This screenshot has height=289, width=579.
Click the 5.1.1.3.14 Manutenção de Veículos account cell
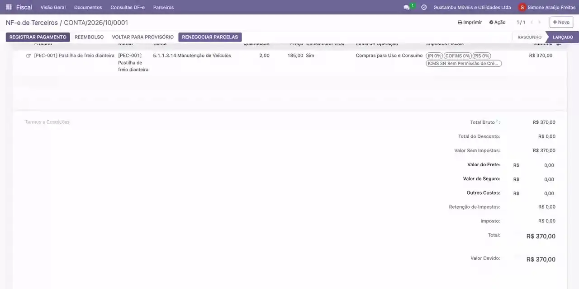(192, 56)
